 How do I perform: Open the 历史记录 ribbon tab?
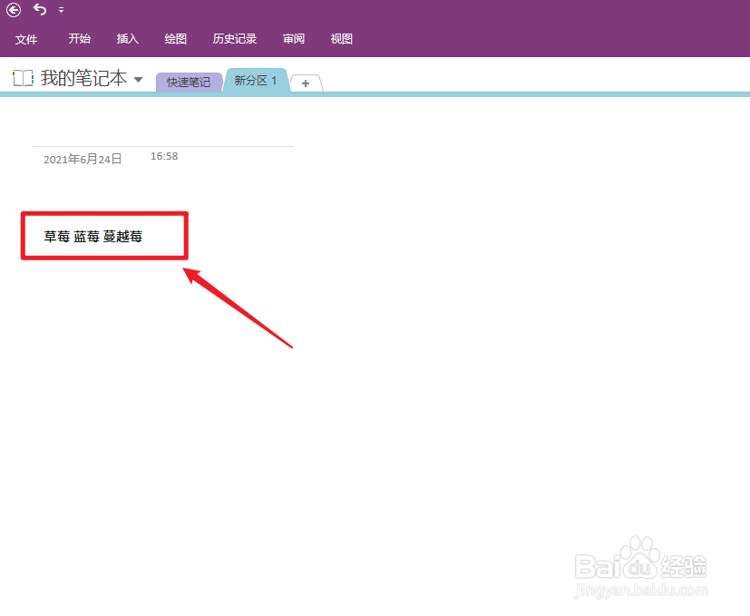[235, 39]
